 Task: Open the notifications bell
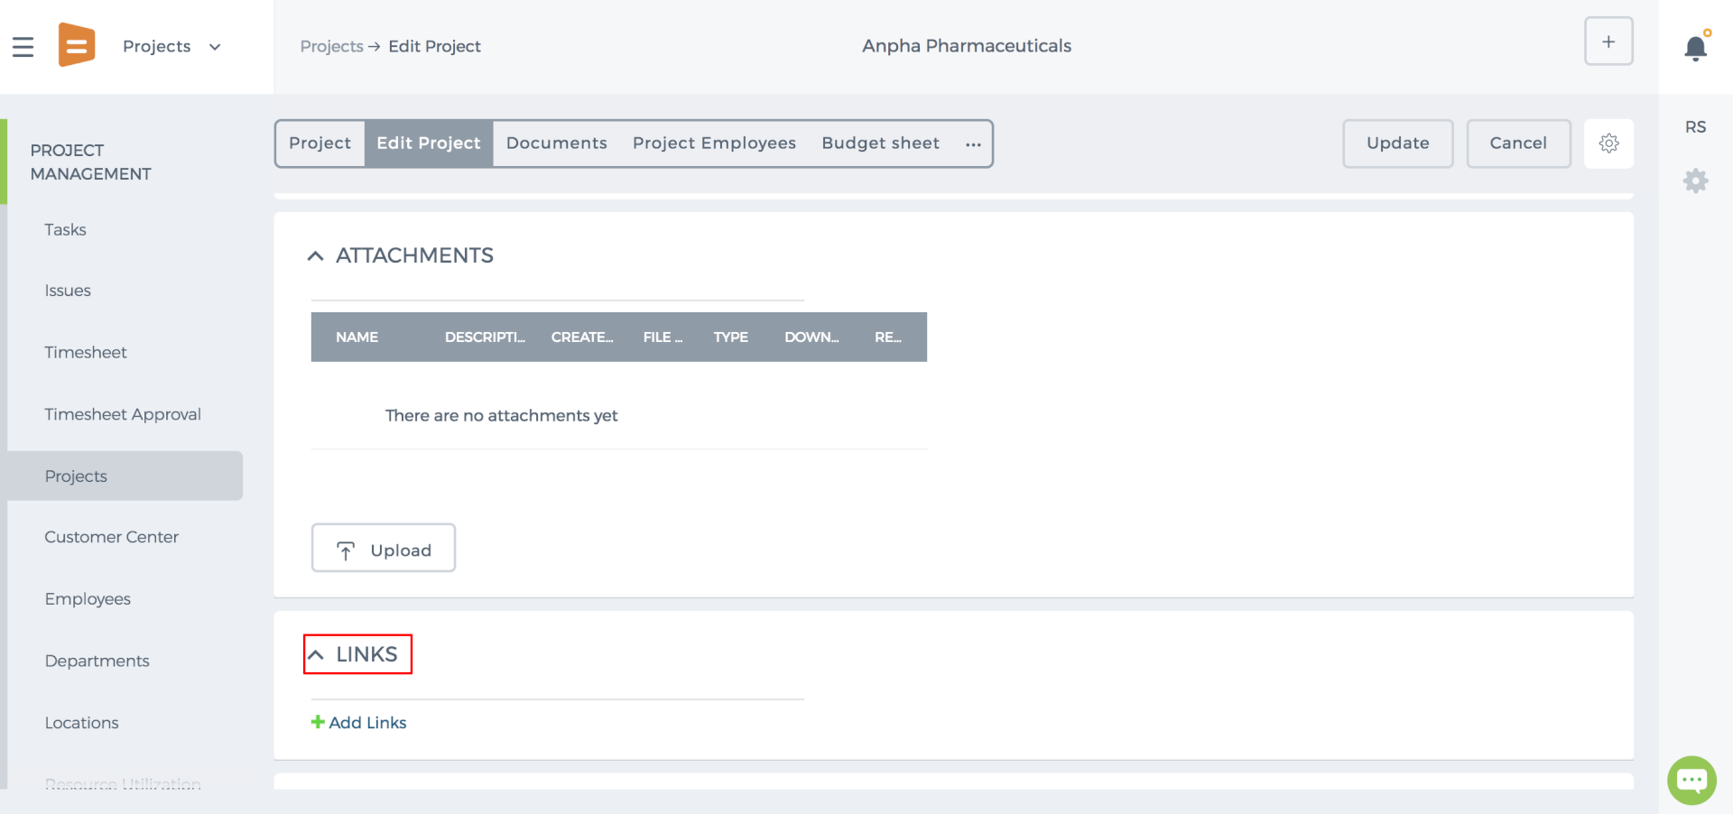(x=1696, y=47)
